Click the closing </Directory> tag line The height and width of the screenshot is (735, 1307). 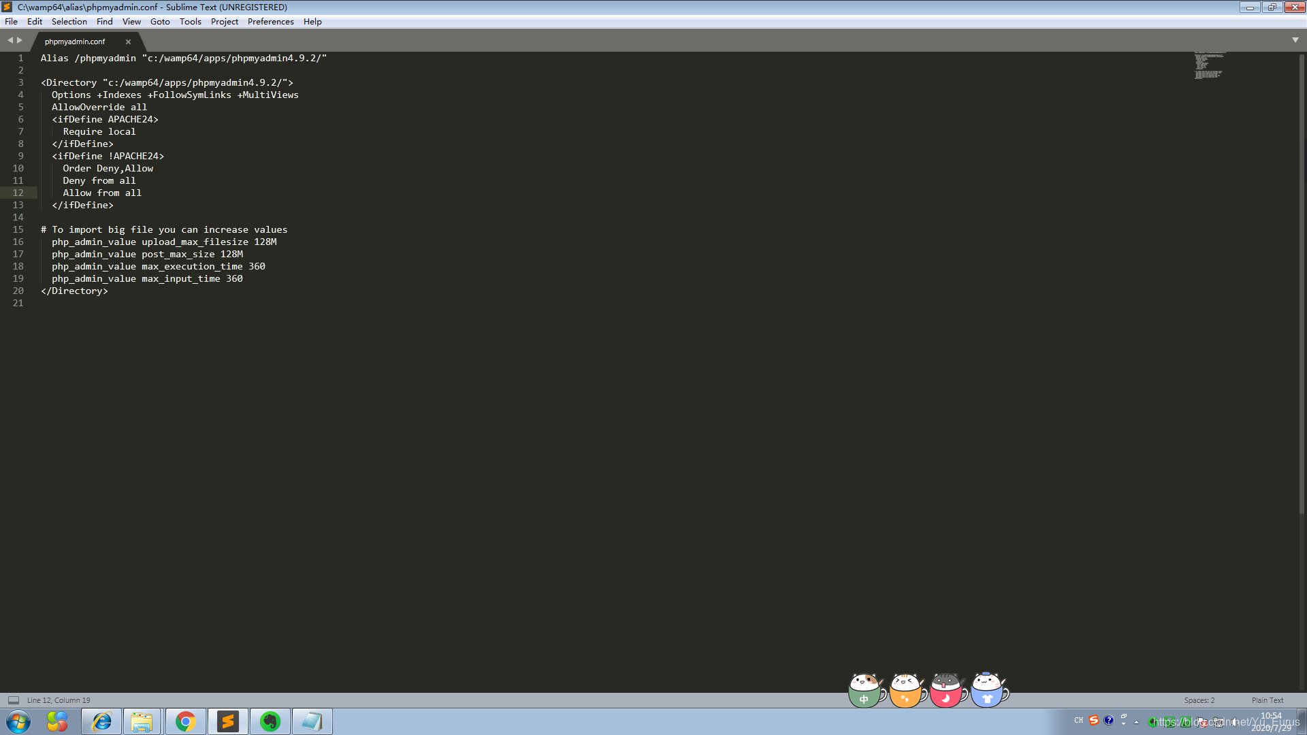tap(74, 291)
